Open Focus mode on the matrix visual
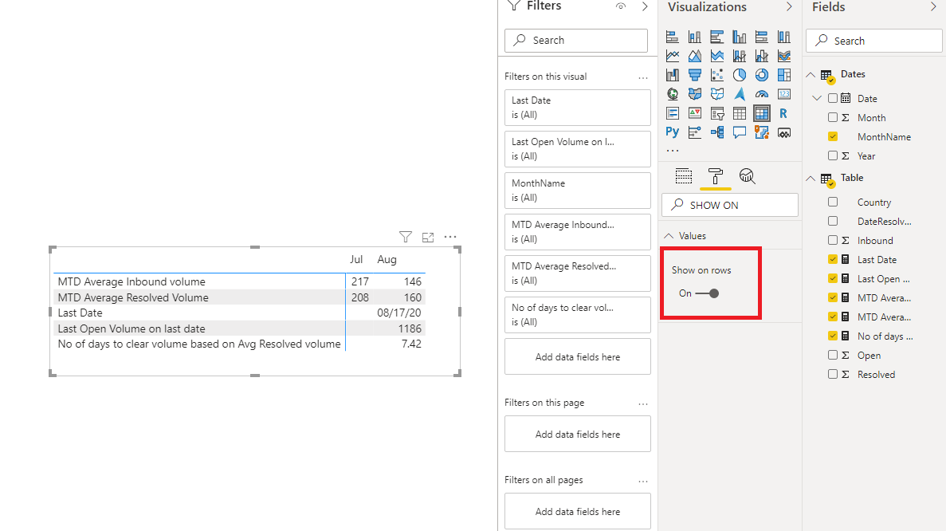The image size is (946, 531). [428, 237]
